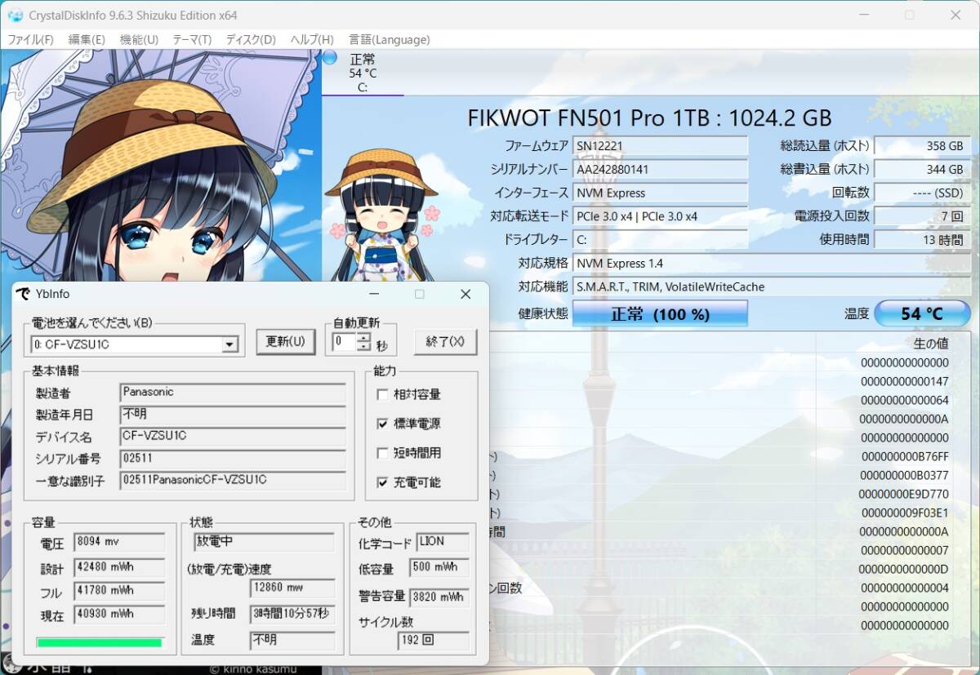The image size is (980, 675).
Task: Click total host writes value 344 GB
Action: (x=922, y=170)
